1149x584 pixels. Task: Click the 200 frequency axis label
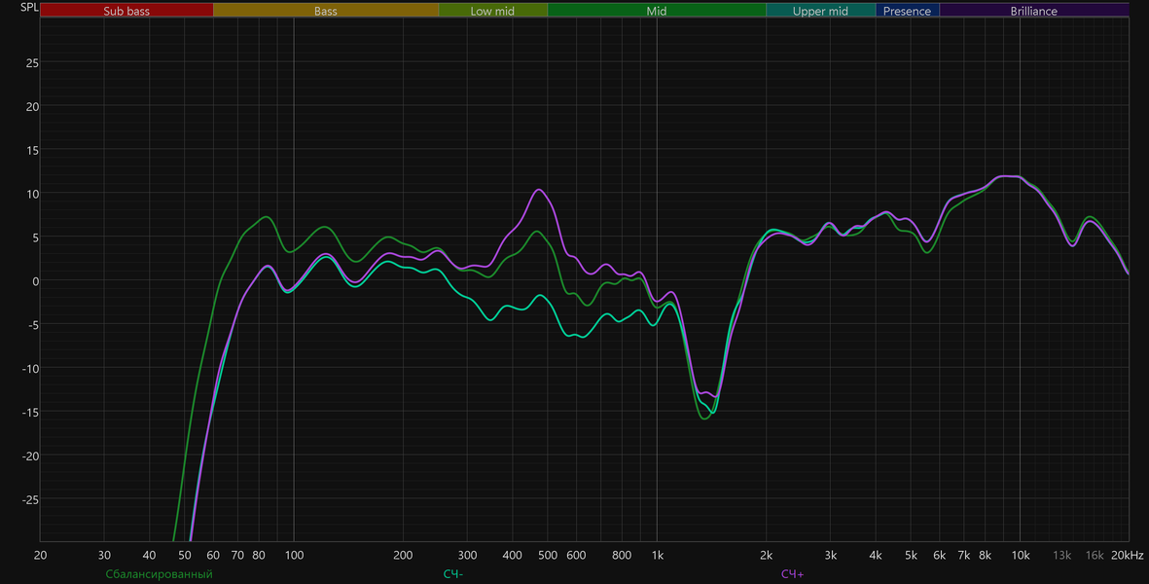pos(403,556)
